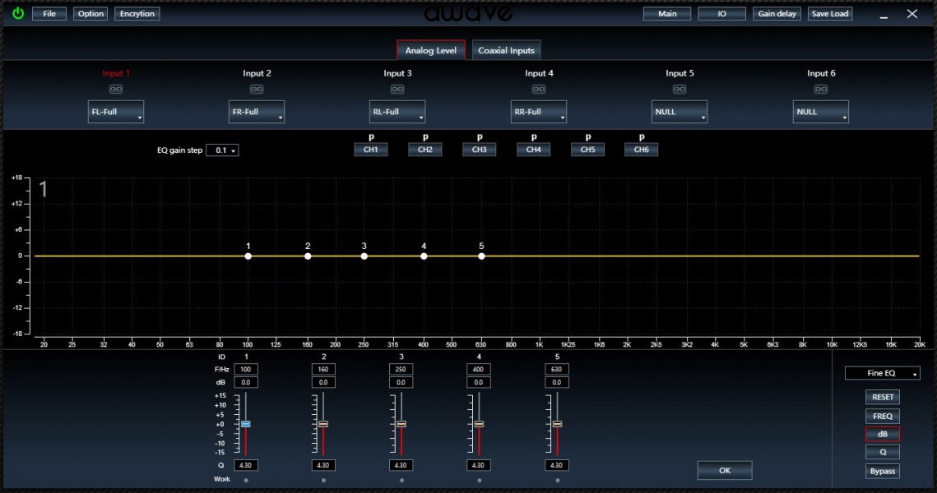Toggle the CH1 channel button
The height and width of the screenshot is (493, 937).
pos(371,150)
